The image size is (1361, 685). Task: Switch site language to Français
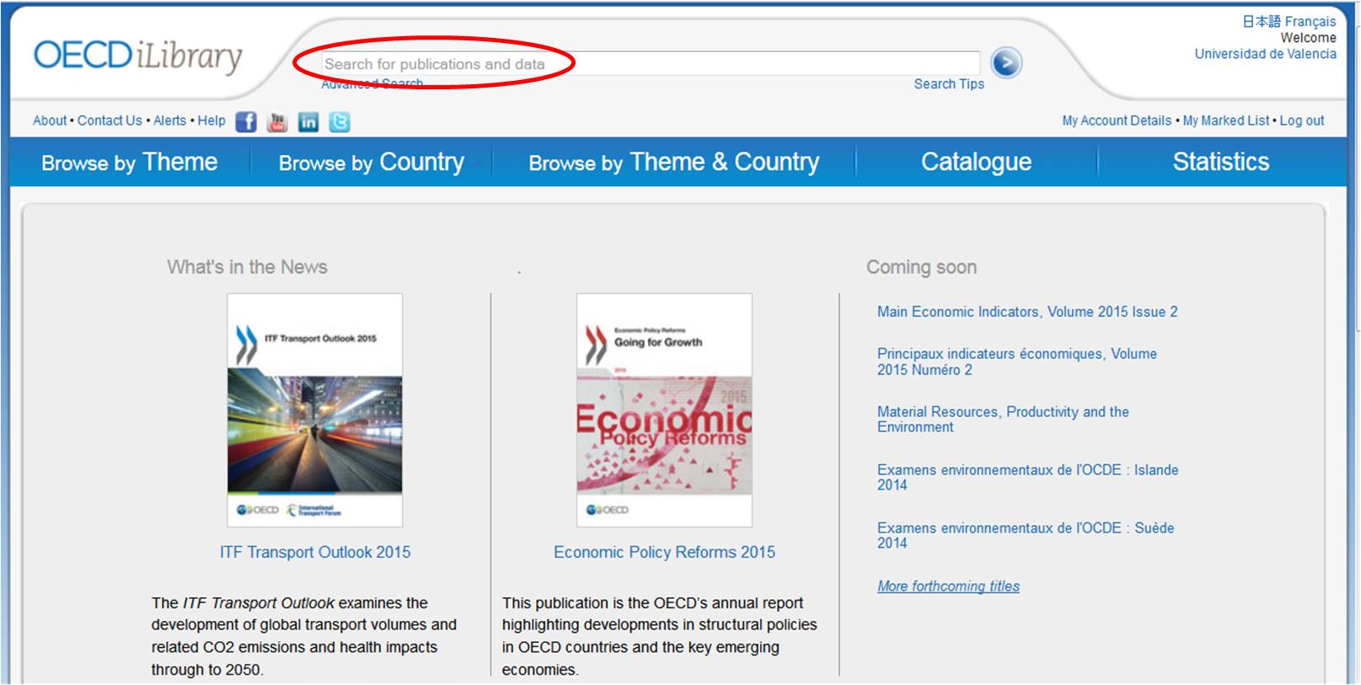(1310, 22)
